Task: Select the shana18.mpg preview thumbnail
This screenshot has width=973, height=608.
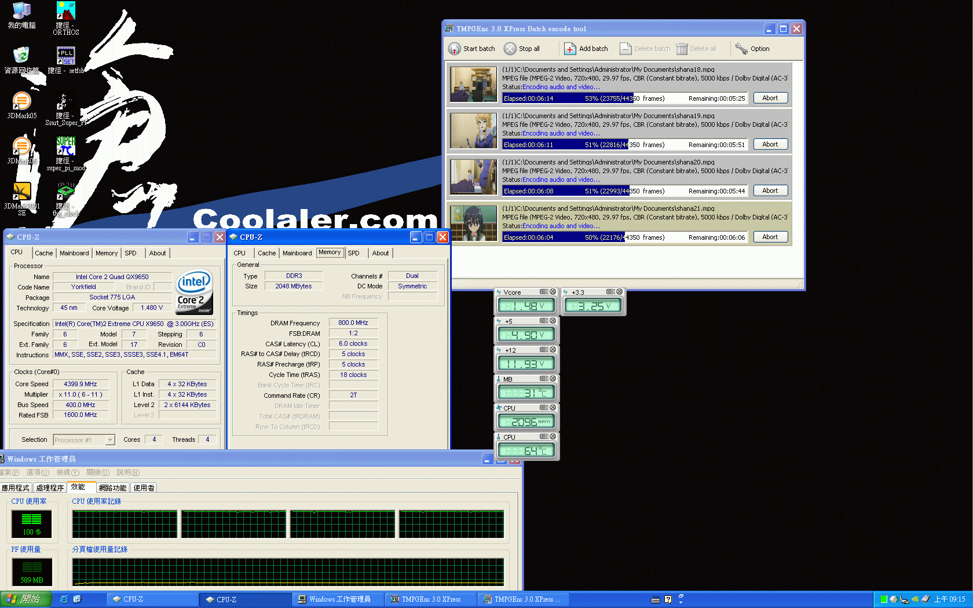Action: coord(474,84)
